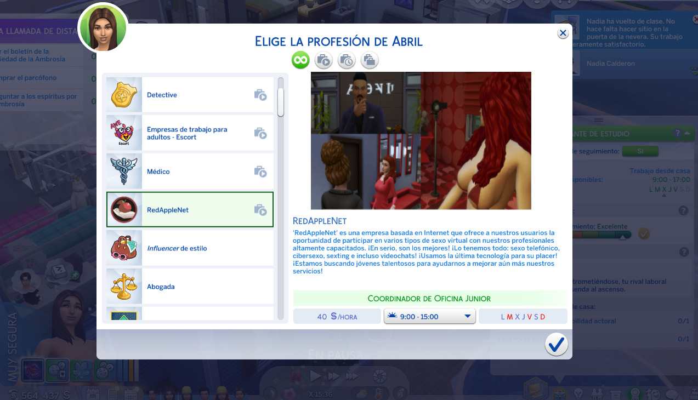The image size is (698, 400).
Task: Click the 40 §/hora salary box
Action: coord(337,316)
